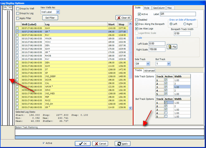Click the Start column header
Viewport: 206px width, 148px height.
tap(113, 24)
